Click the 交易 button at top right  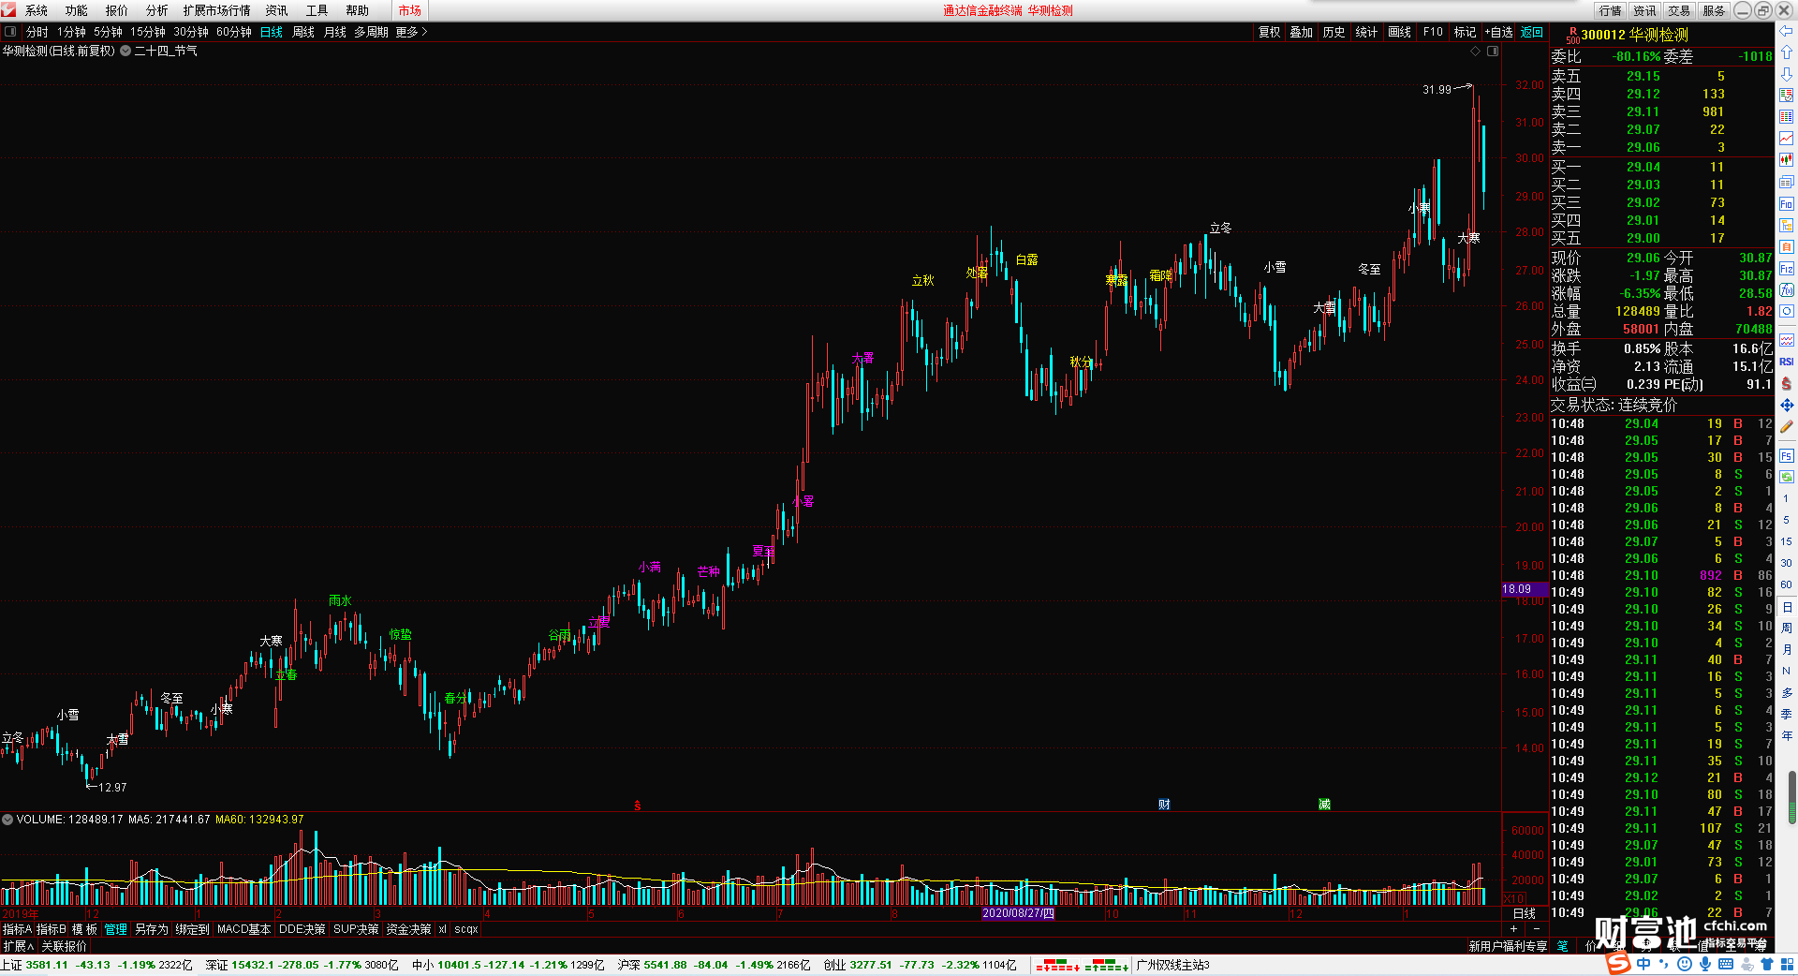click(x=1680, y=10)
